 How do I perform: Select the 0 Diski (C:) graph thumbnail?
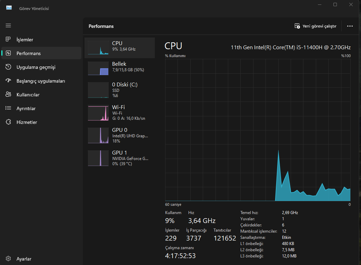tap(98, 90)
